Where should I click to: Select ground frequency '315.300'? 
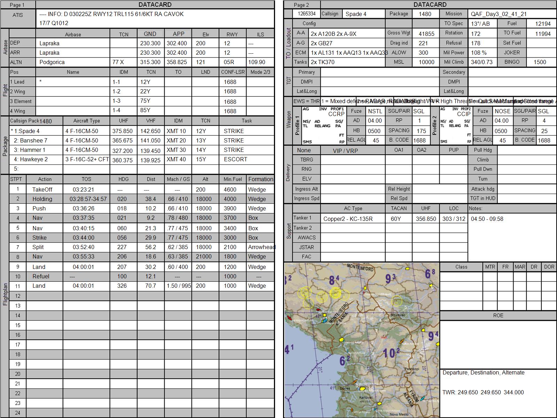coord(150,62)
